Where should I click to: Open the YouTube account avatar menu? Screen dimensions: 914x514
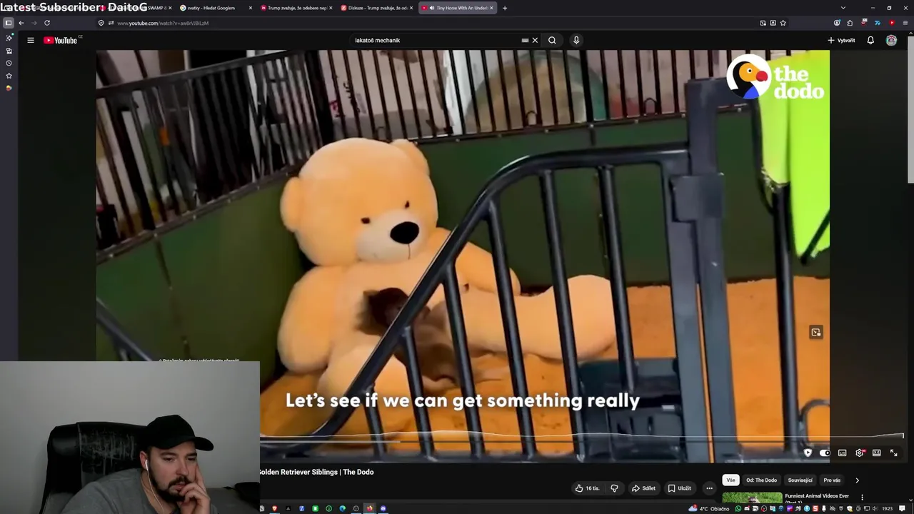[x=891, y=40]
